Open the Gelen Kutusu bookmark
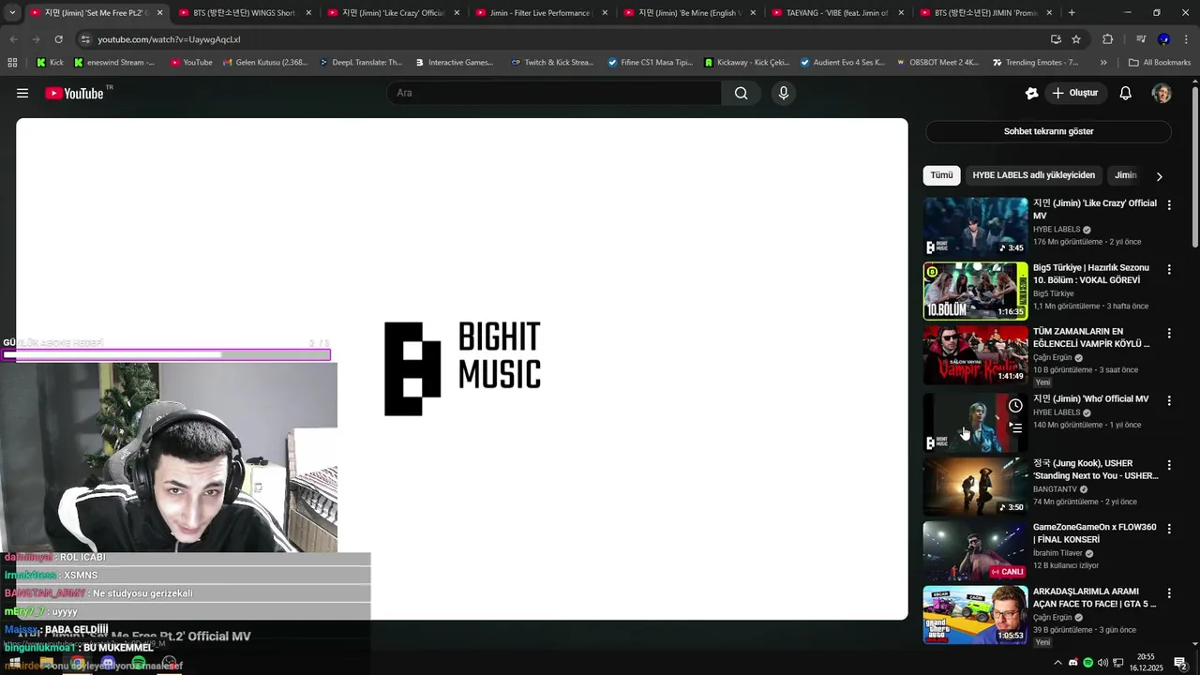1200x675 pixels. [265, 63]
